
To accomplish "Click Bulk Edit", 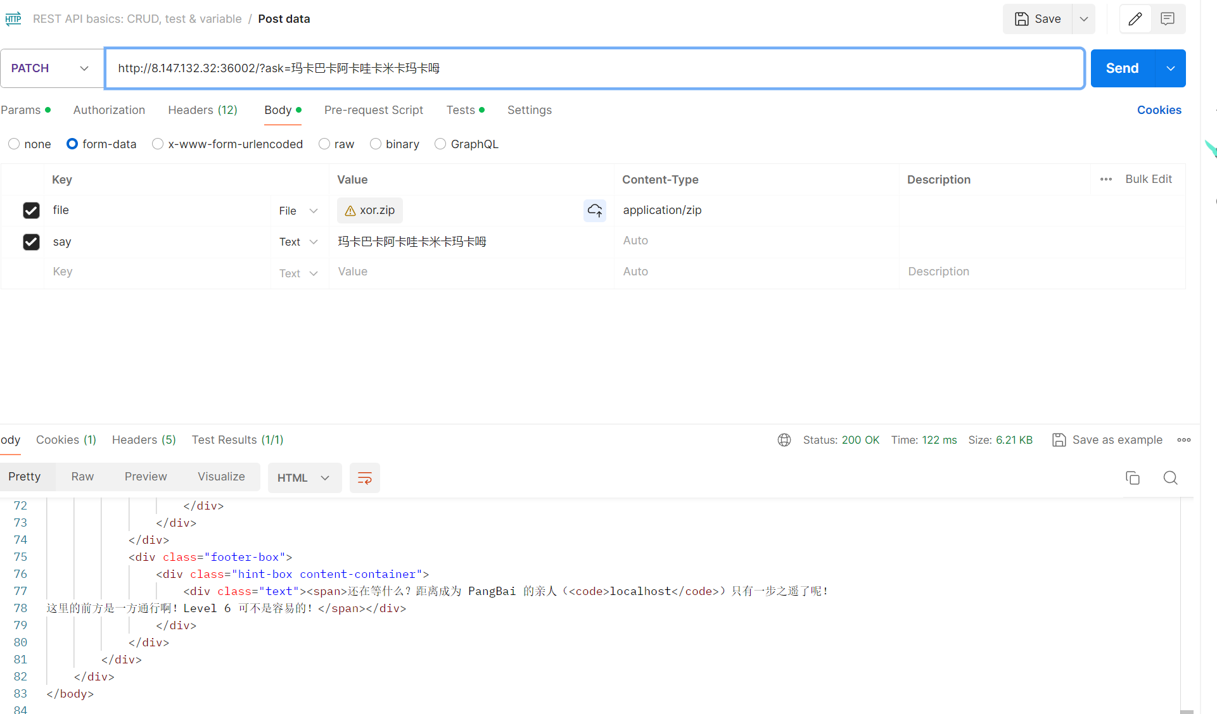I will coord(1149,179).
